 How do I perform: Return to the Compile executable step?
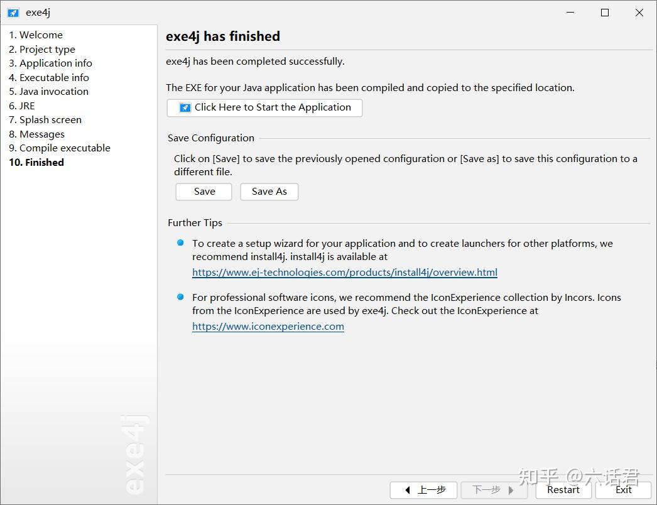(x=60, y=148)
